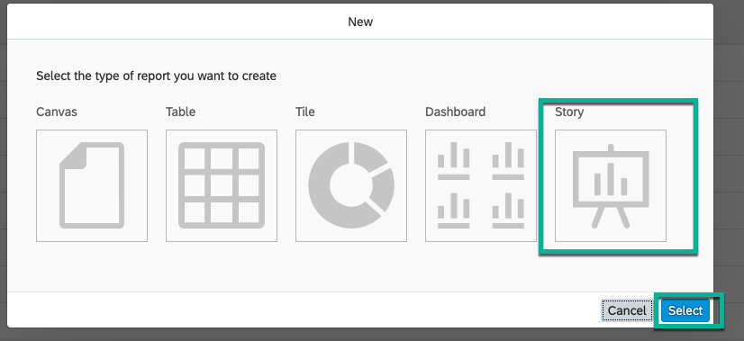
Task: Choose the Dashboard four-charts icon
Action: coord(481,185)
